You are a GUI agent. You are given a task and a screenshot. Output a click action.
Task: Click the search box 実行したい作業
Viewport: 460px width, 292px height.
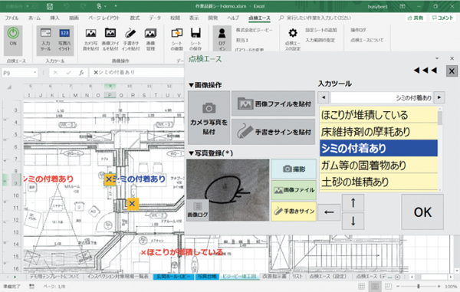[x=318, y=18]
